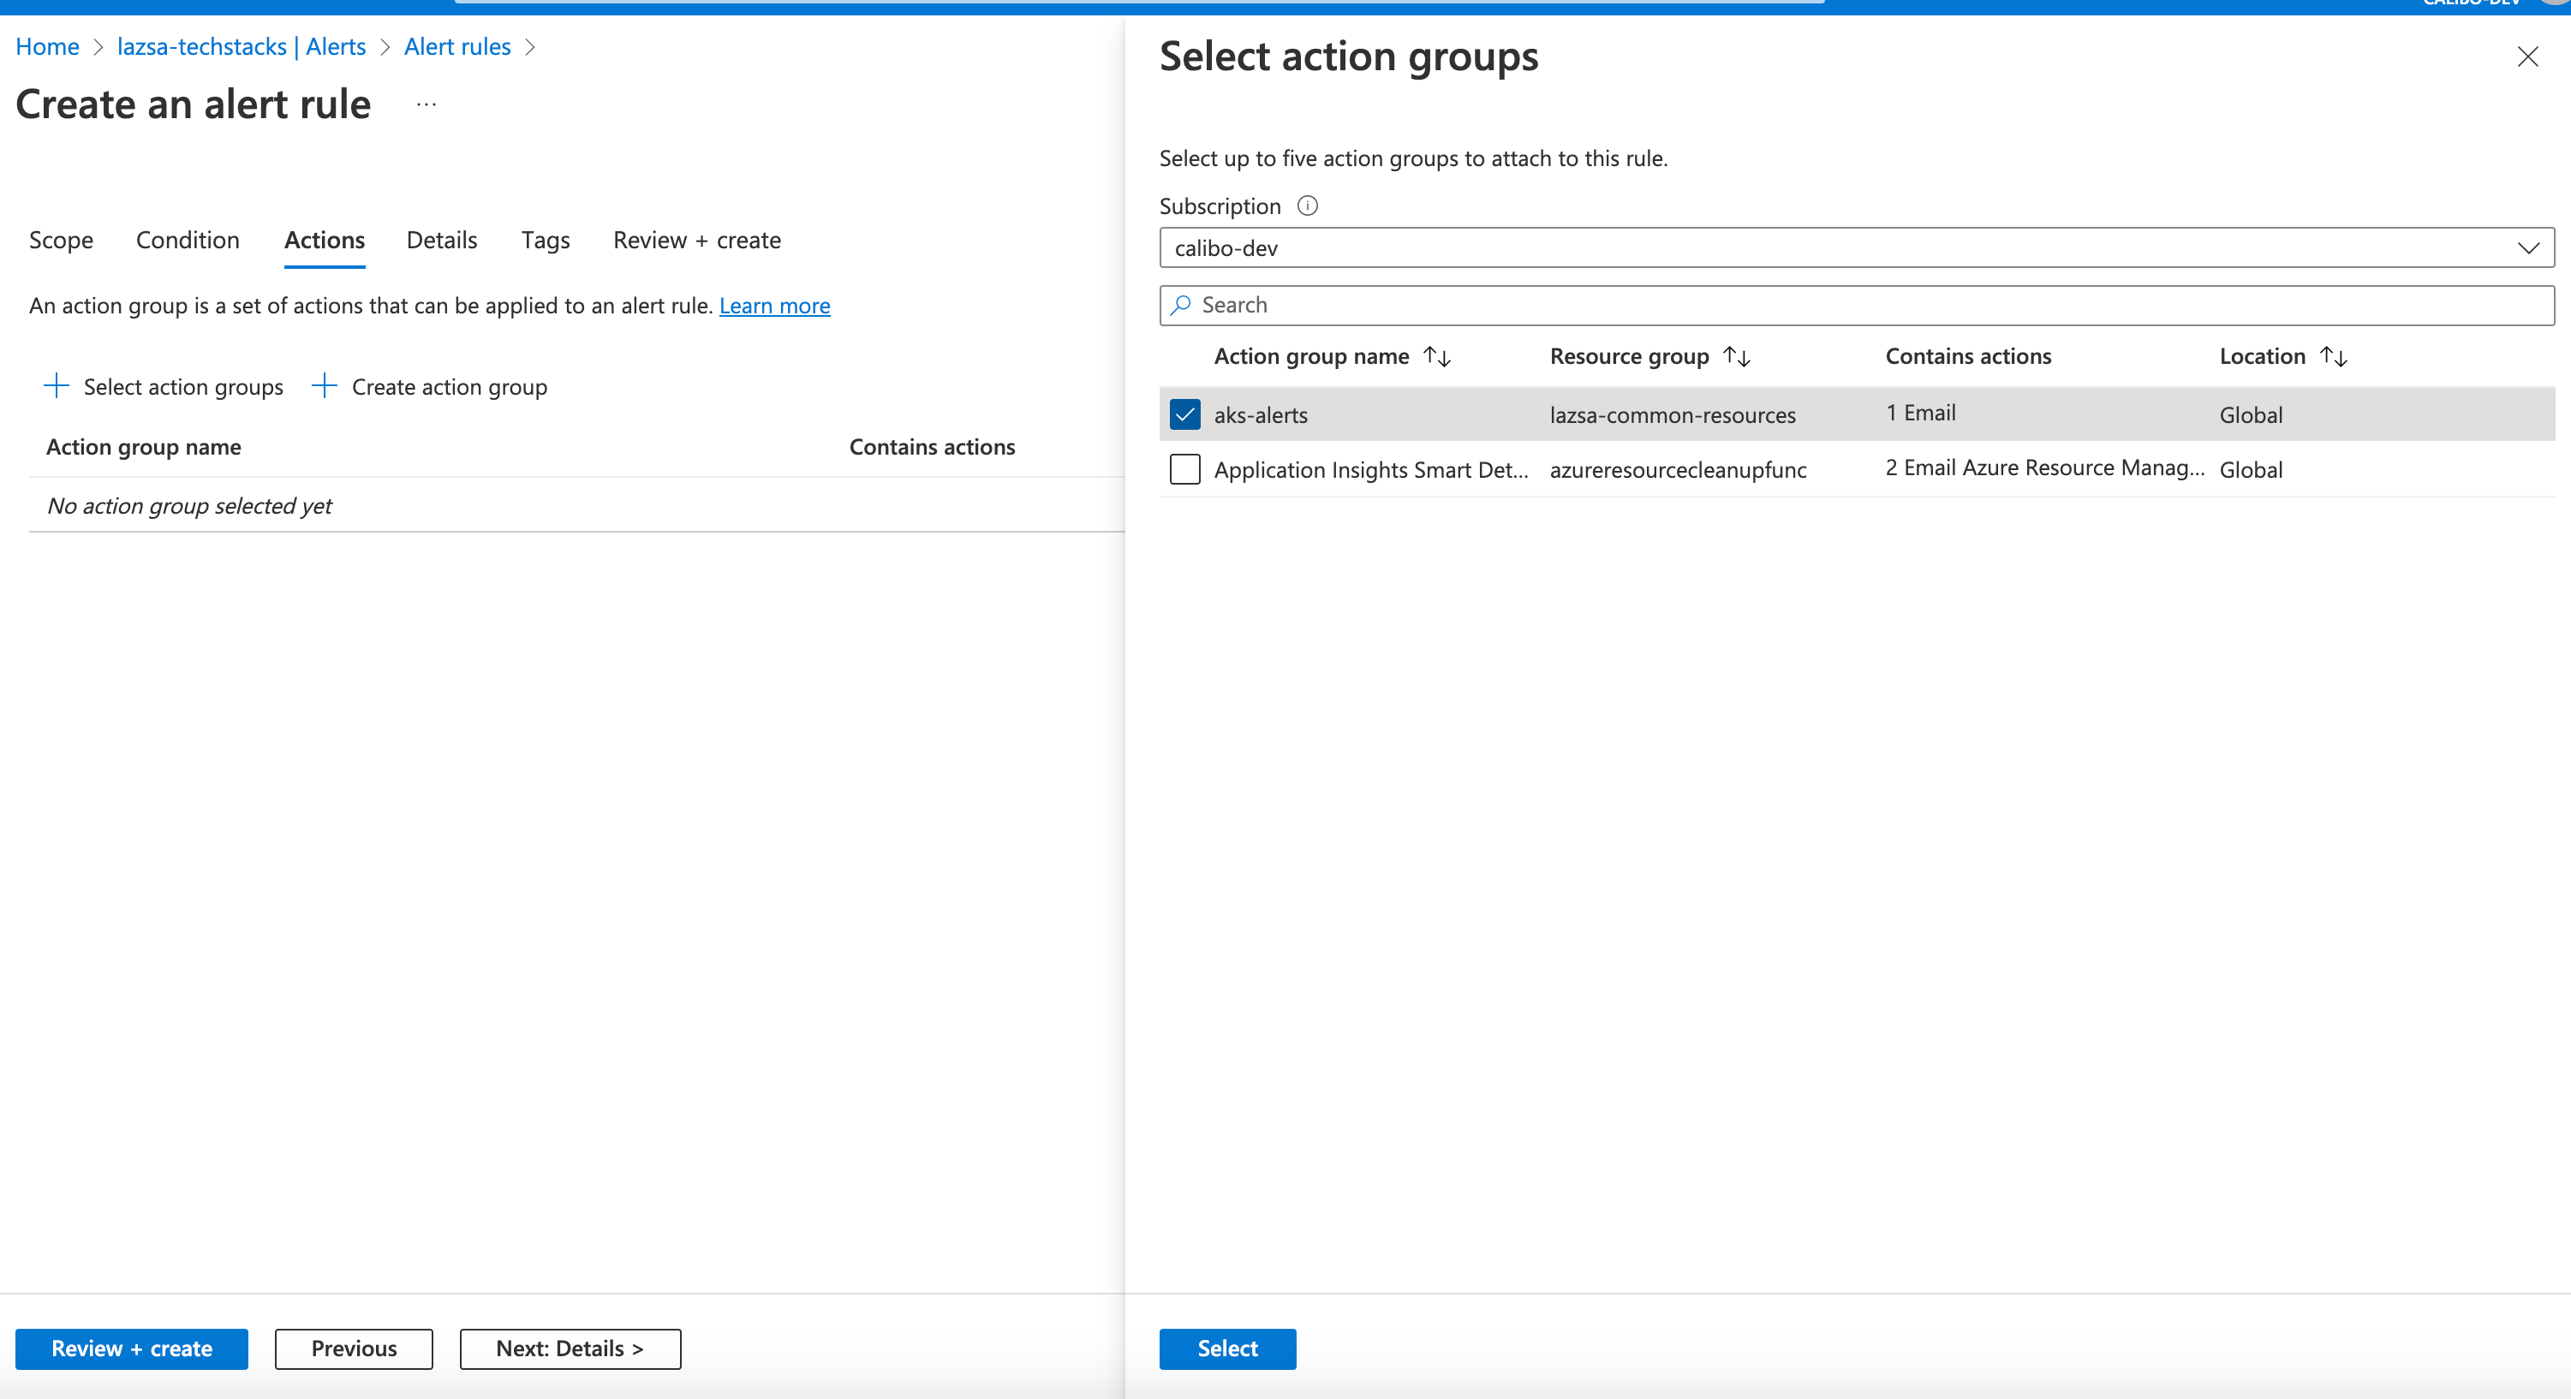
Task: Go to the Details tab
Action: [442, 240]
